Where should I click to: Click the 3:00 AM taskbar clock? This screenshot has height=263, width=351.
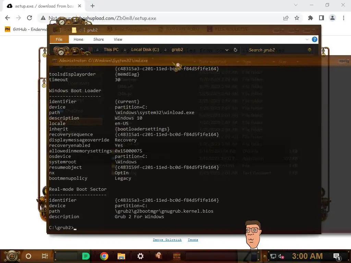point(307,256)
